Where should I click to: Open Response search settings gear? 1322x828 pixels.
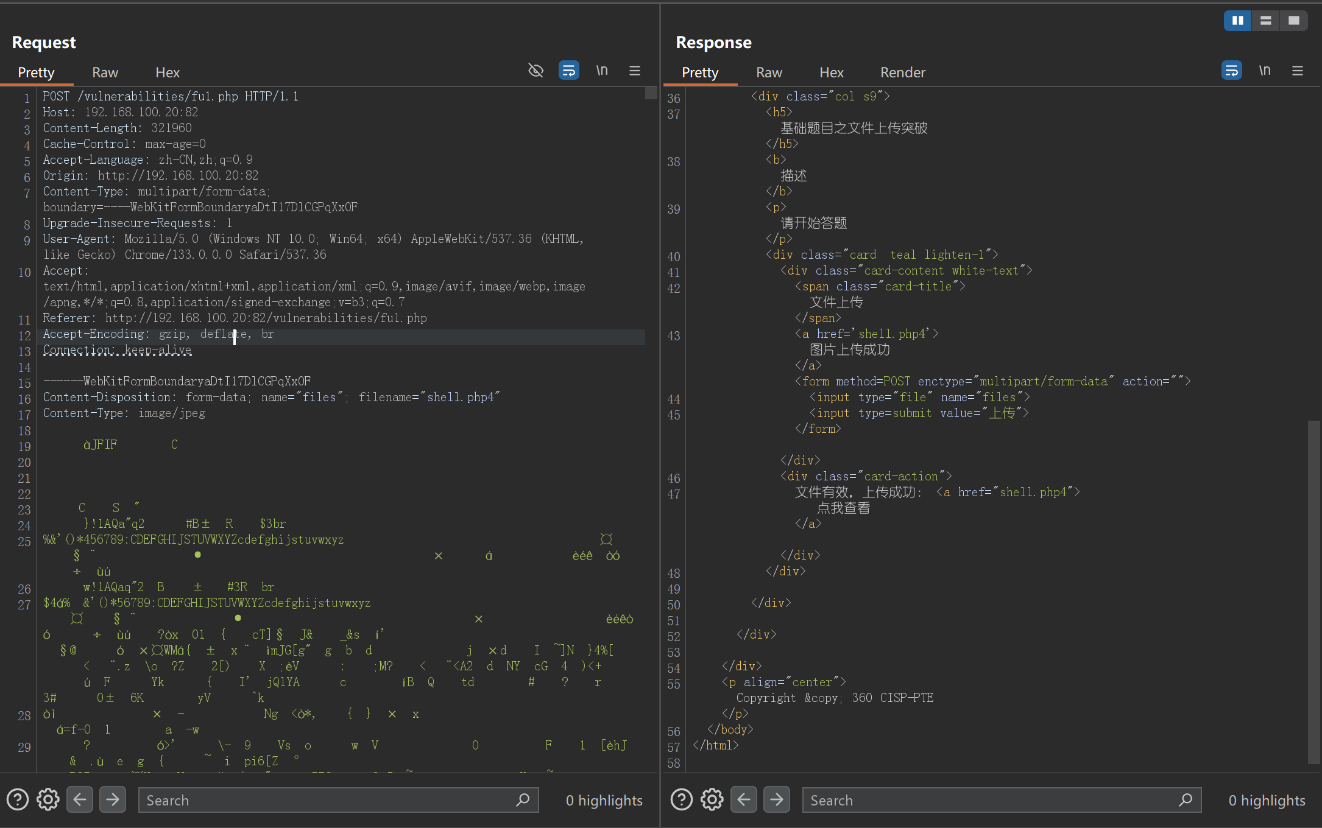coord(712,799)
